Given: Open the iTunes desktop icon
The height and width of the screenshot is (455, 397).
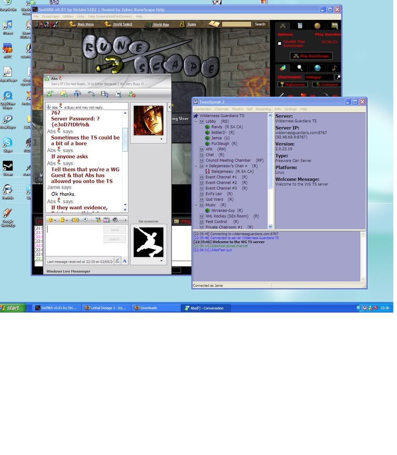Looking at the screenshot, I should (x=8, y=27).
